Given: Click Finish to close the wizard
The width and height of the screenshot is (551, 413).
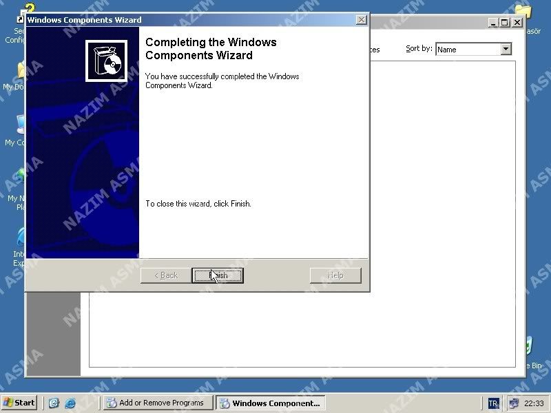Looking at the screenshot, I should tap(218, 275).
